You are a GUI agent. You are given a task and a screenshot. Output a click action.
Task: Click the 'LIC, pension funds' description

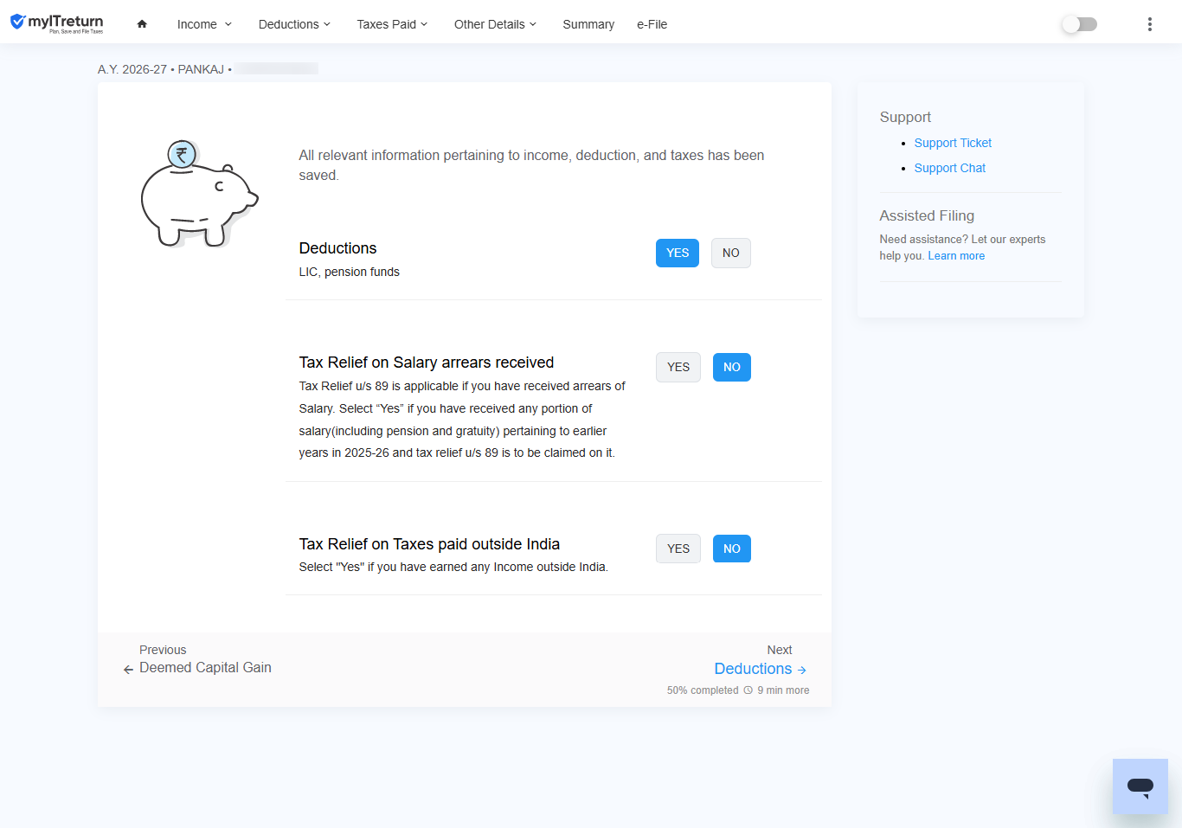tap(350, 272)
